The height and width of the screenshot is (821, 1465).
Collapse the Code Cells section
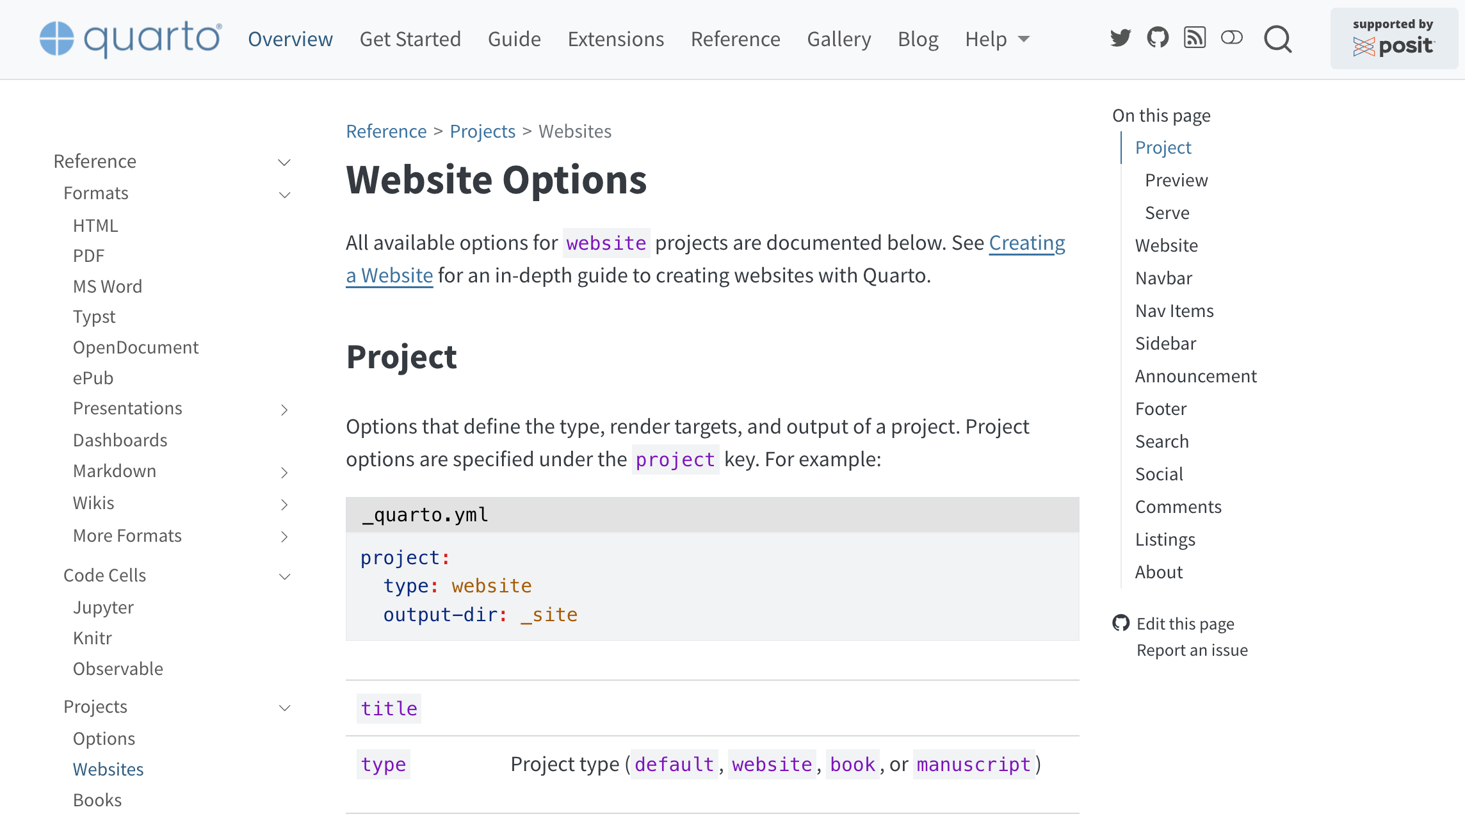tap(285, 576)
